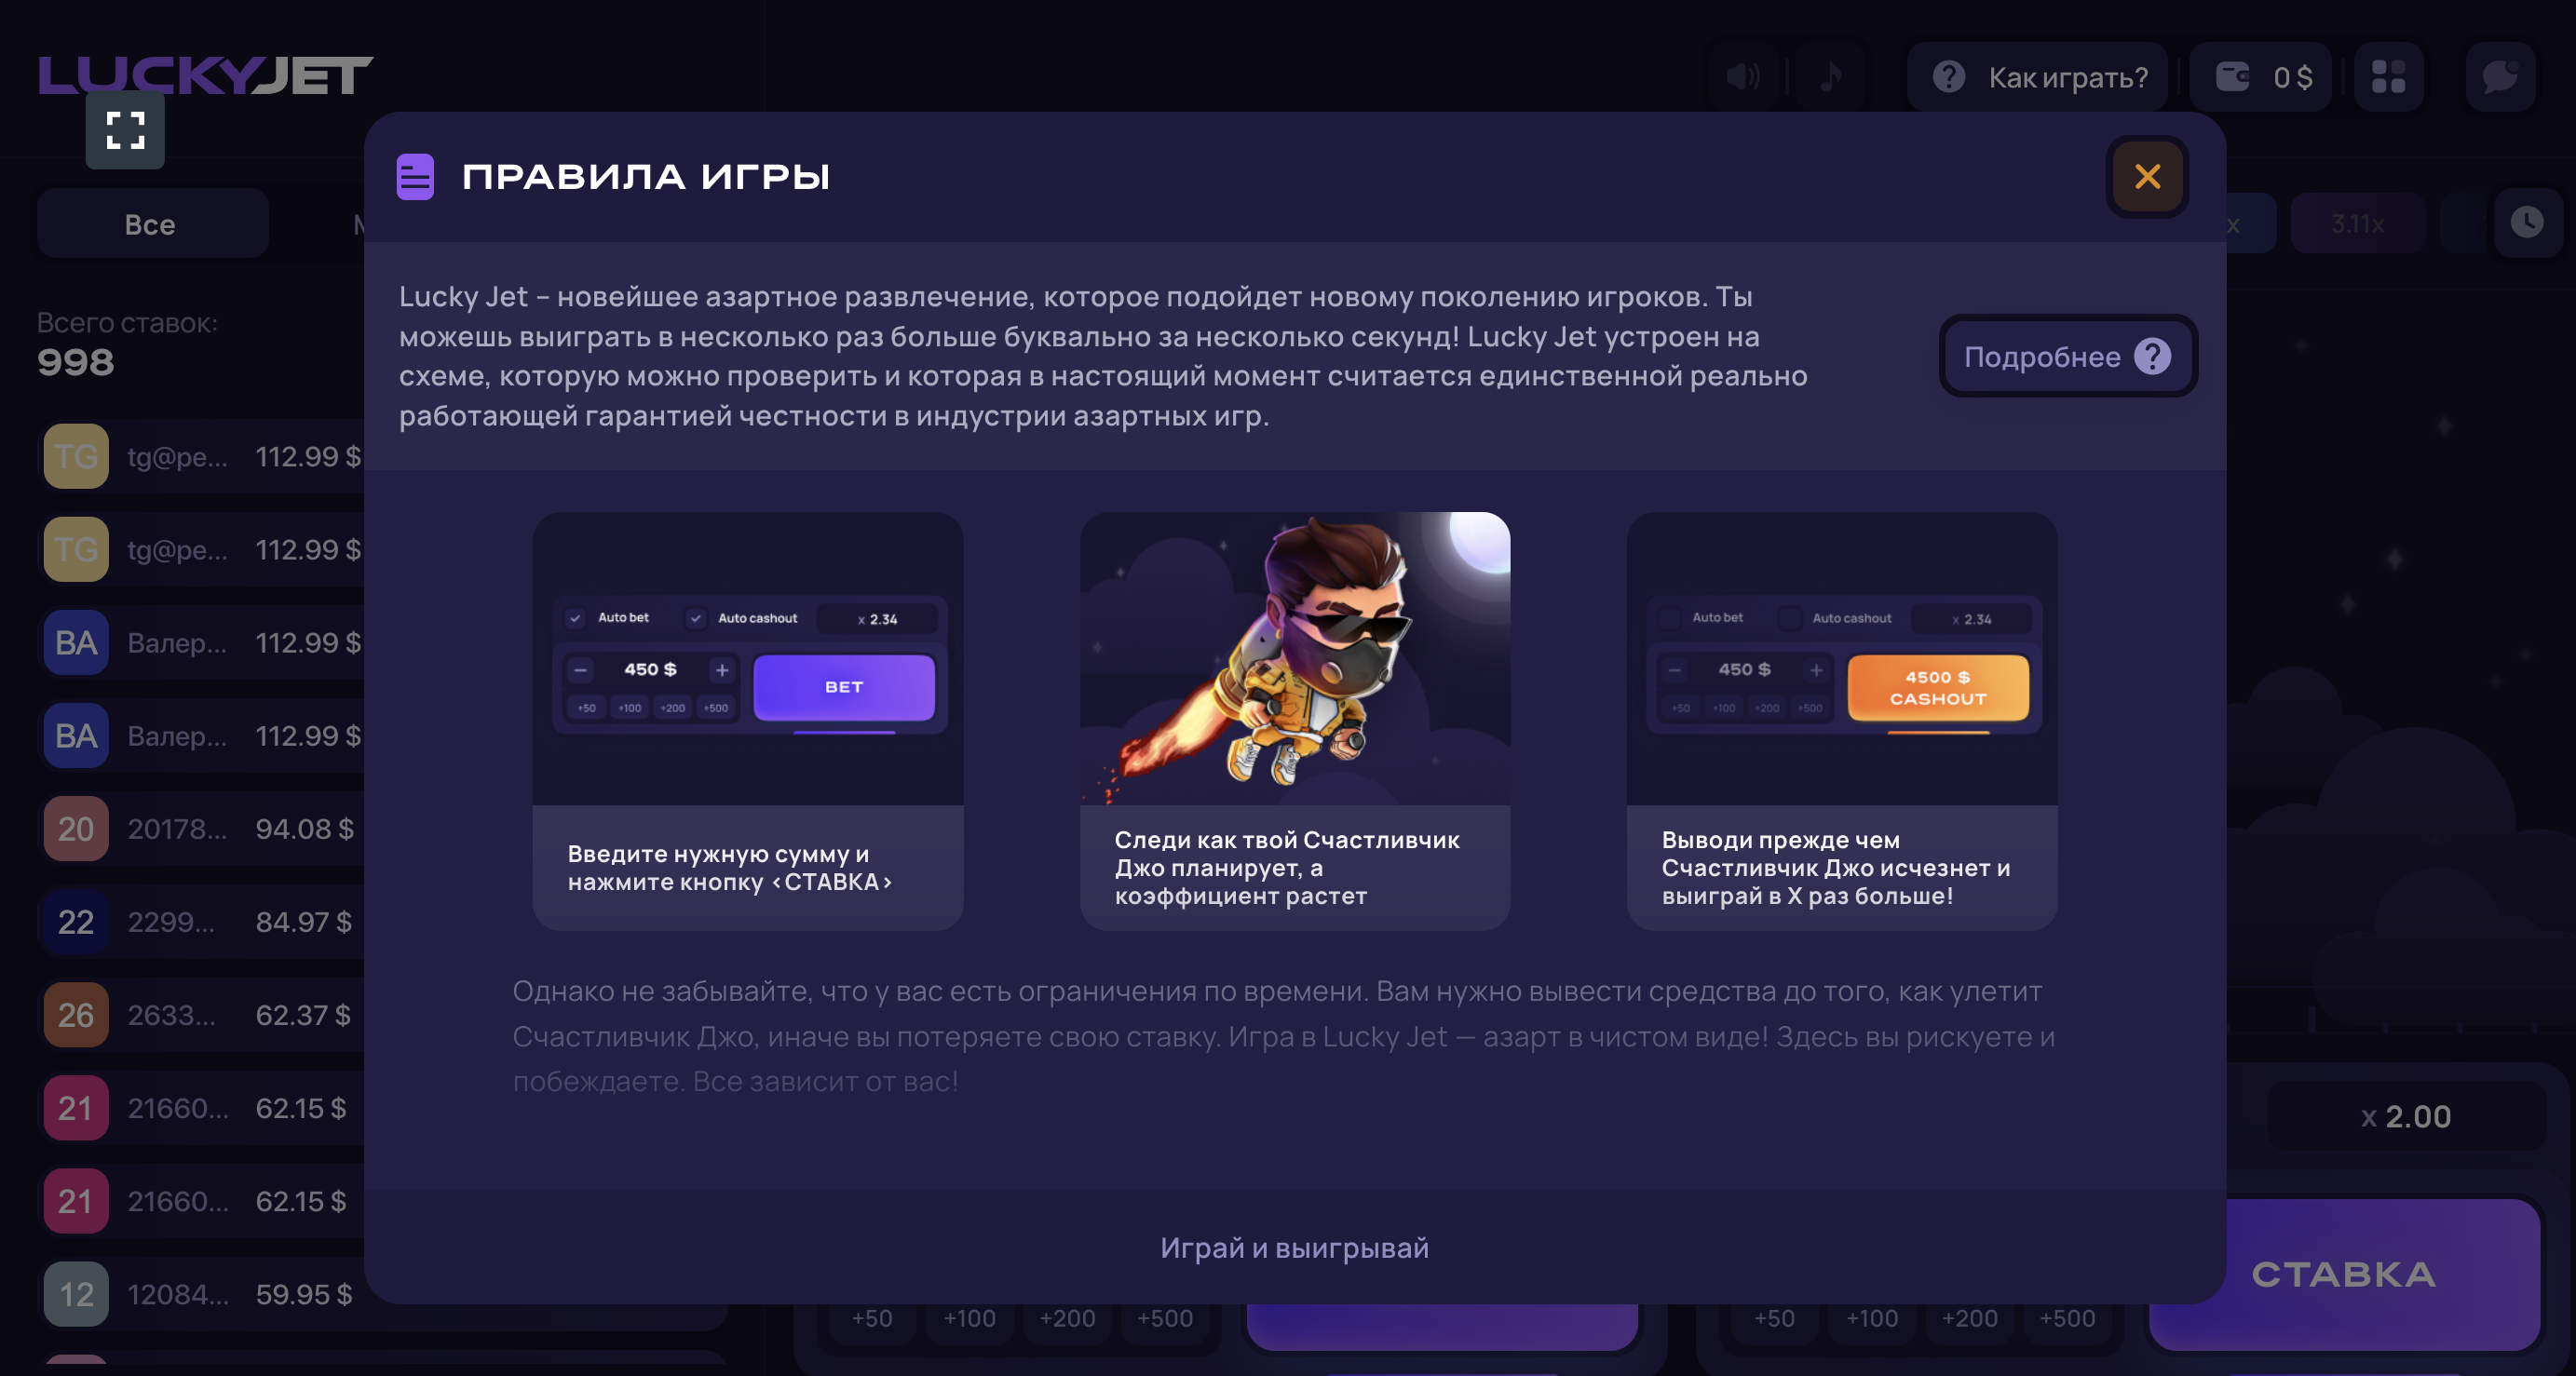Select the 3.11x history coefficient
Screen dimensions: 2576x1376
(x=2357, y=223)
